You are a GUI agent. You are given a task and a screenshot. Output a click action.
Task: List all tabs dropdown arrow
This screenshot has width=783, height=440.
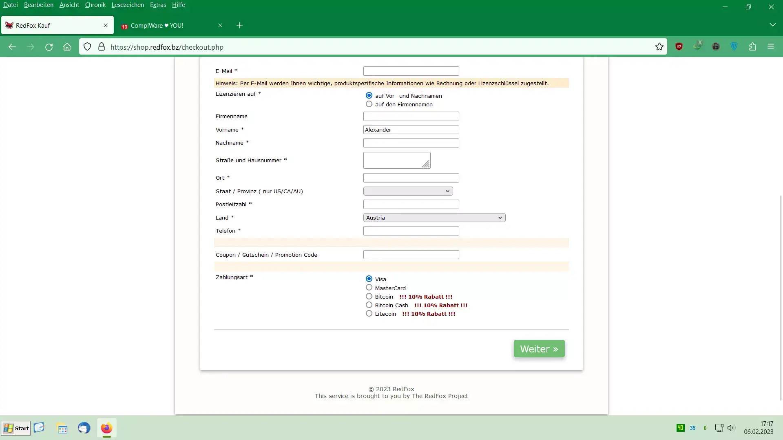click(x=772, y=25)
